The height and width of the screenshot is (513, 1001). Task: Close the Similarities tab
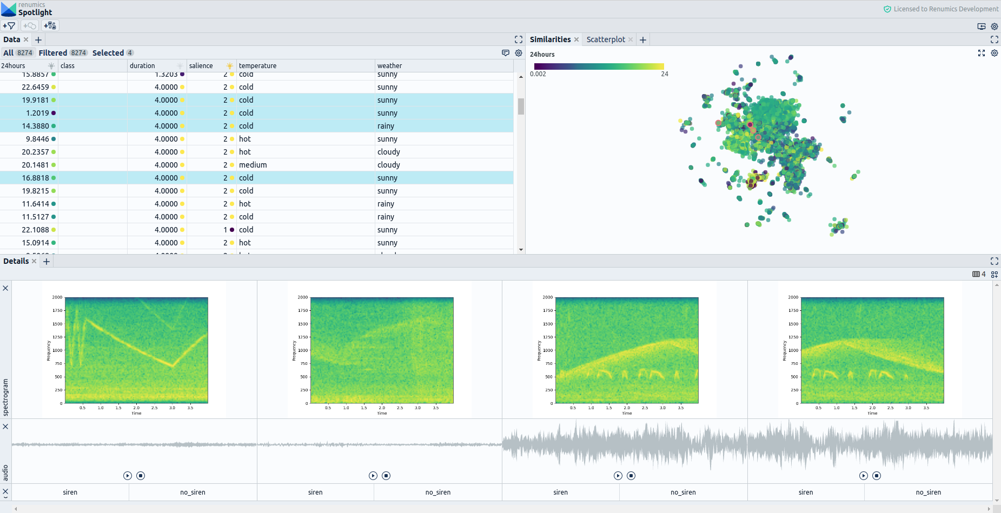tap(576, 39)
